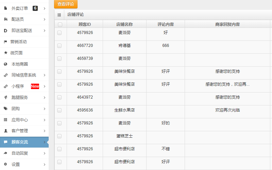The image size is (272, 170).
Task: Select the checkbox for the 生鲜水果店 row
Action: (60, 110)
